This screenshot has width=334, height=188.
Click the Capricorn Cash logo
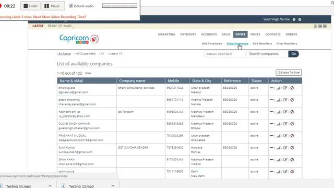pyautogui.click(x=79, y=39)
